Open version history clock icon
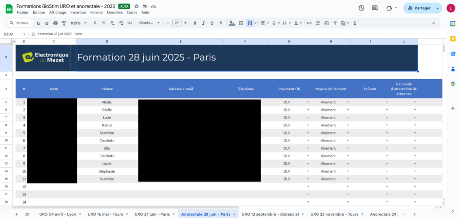This screenshot has height=218, width=460. (361, 8)
